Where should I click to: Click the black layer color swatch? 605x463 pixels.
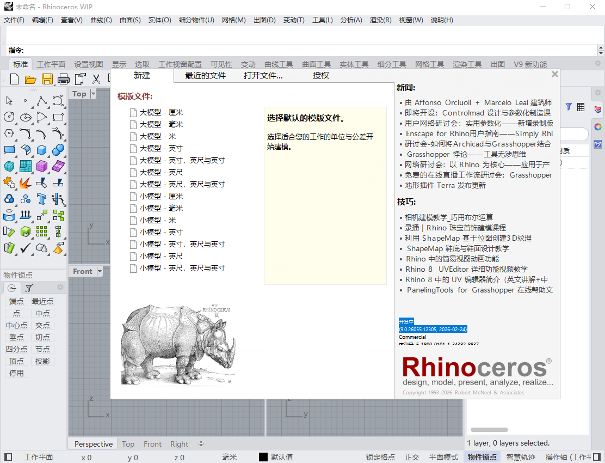[x=263, y=457]
